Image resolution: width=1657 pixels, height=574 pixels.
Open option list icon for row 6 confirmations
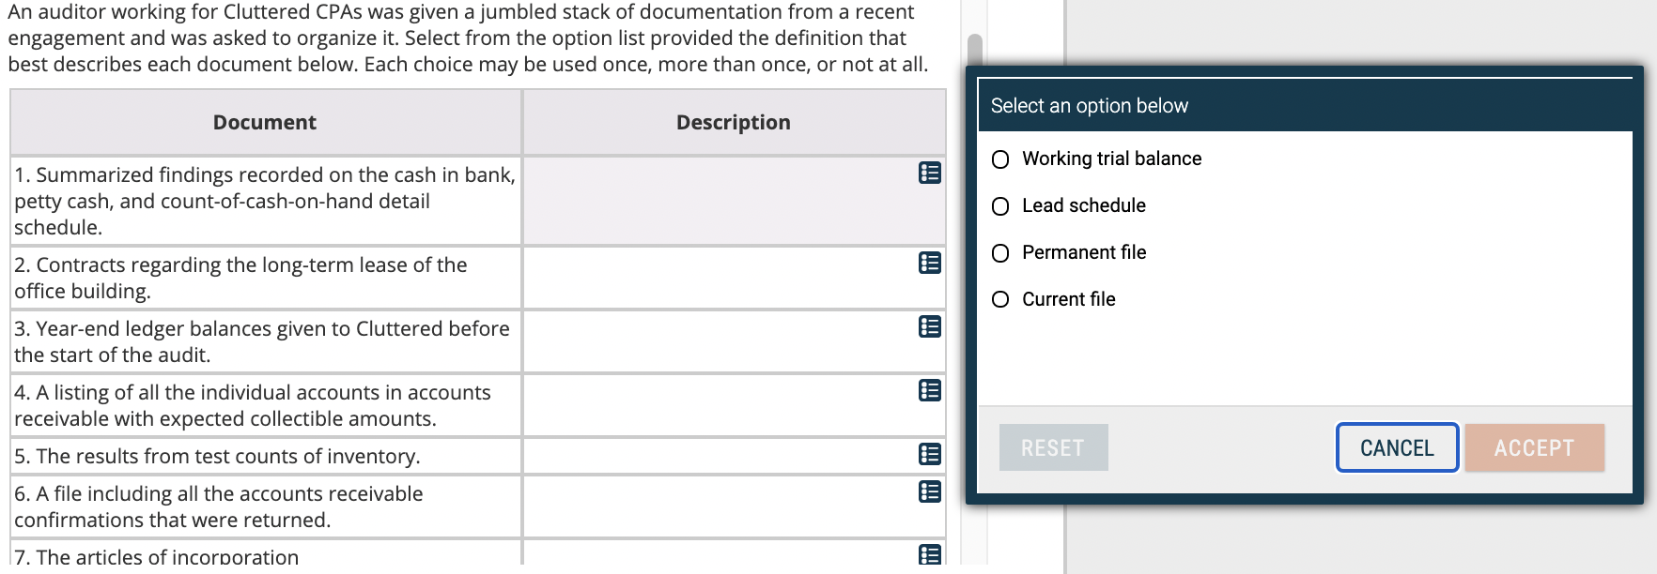(929, 491)
